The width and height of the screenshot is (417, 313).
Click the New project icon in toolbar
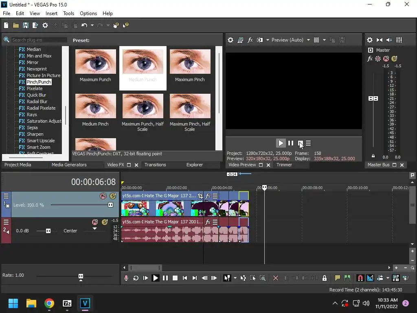point(6,25)
